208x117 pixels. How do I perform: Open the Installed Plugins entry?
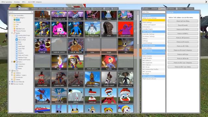click(x=154, y=29)
